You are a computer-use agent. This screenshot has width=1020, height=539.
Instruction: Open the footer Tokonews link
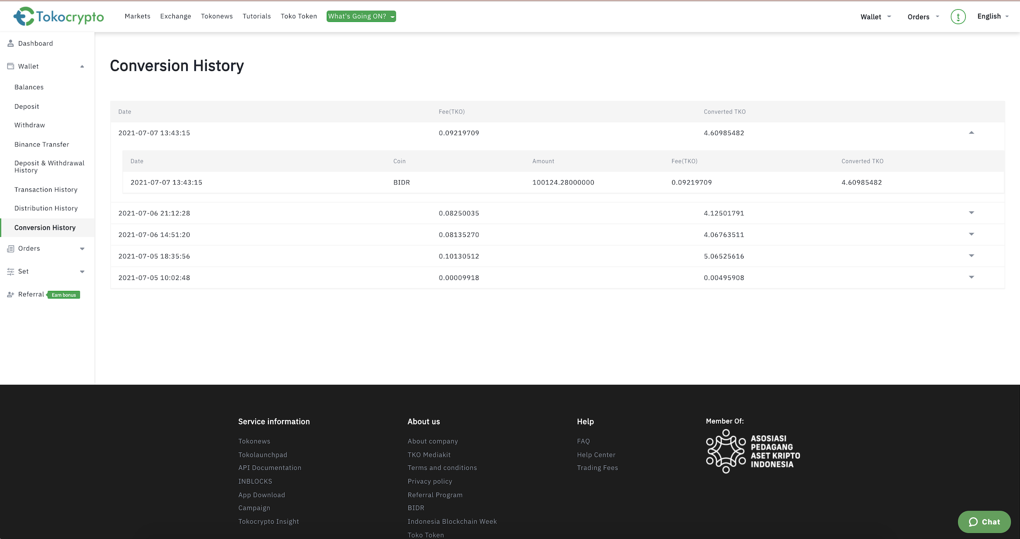[254, 441]
